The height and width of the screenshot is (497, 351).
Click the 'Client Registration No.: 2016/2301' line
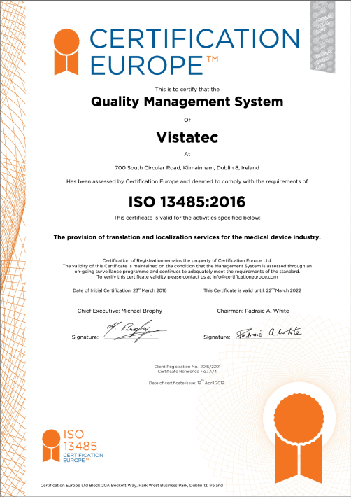(x=187, y=366)
